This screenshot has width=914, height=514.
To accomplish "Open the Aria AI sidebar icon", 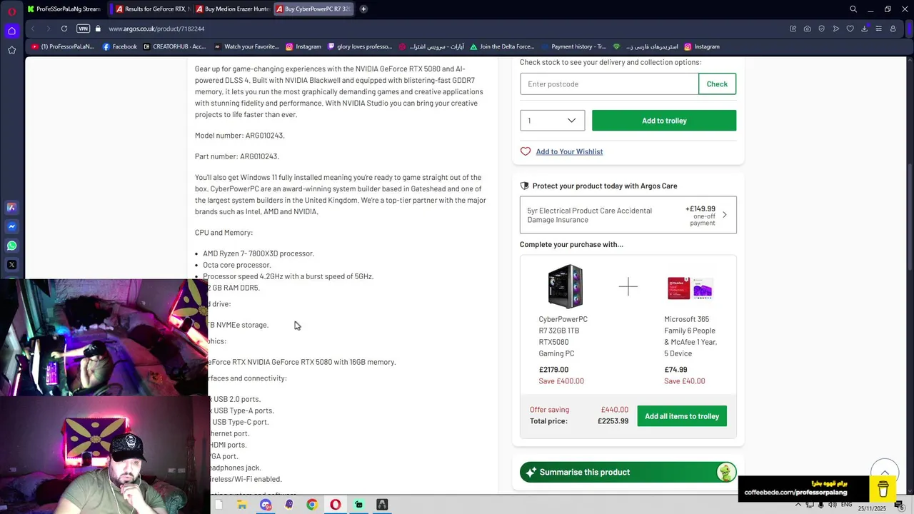I will click(x=11, y=208).
